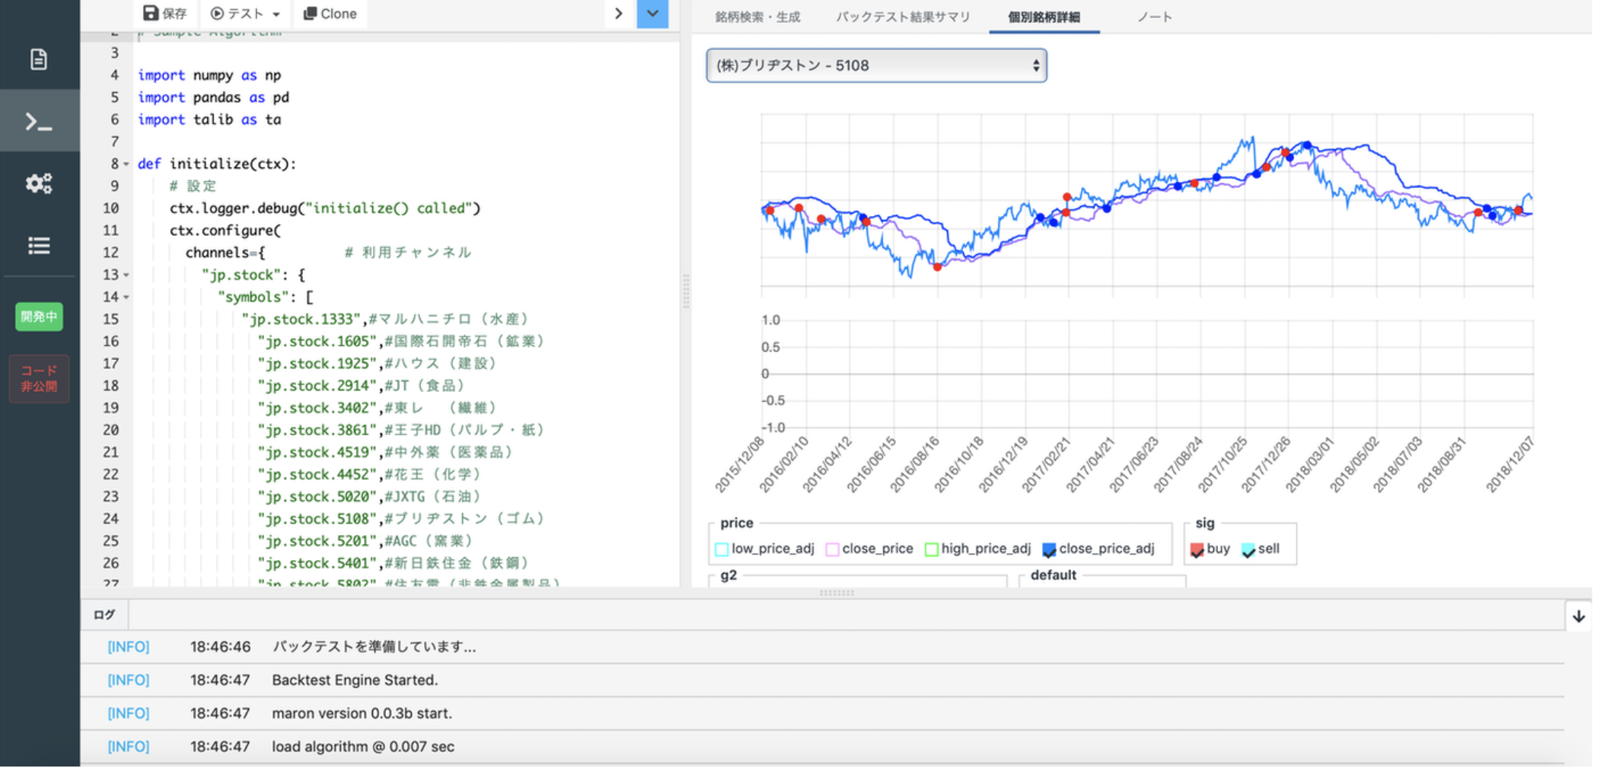Open the テスト dropdown arrow
Viewport: 1597px width, 774px height.
(x=275, y=13)
